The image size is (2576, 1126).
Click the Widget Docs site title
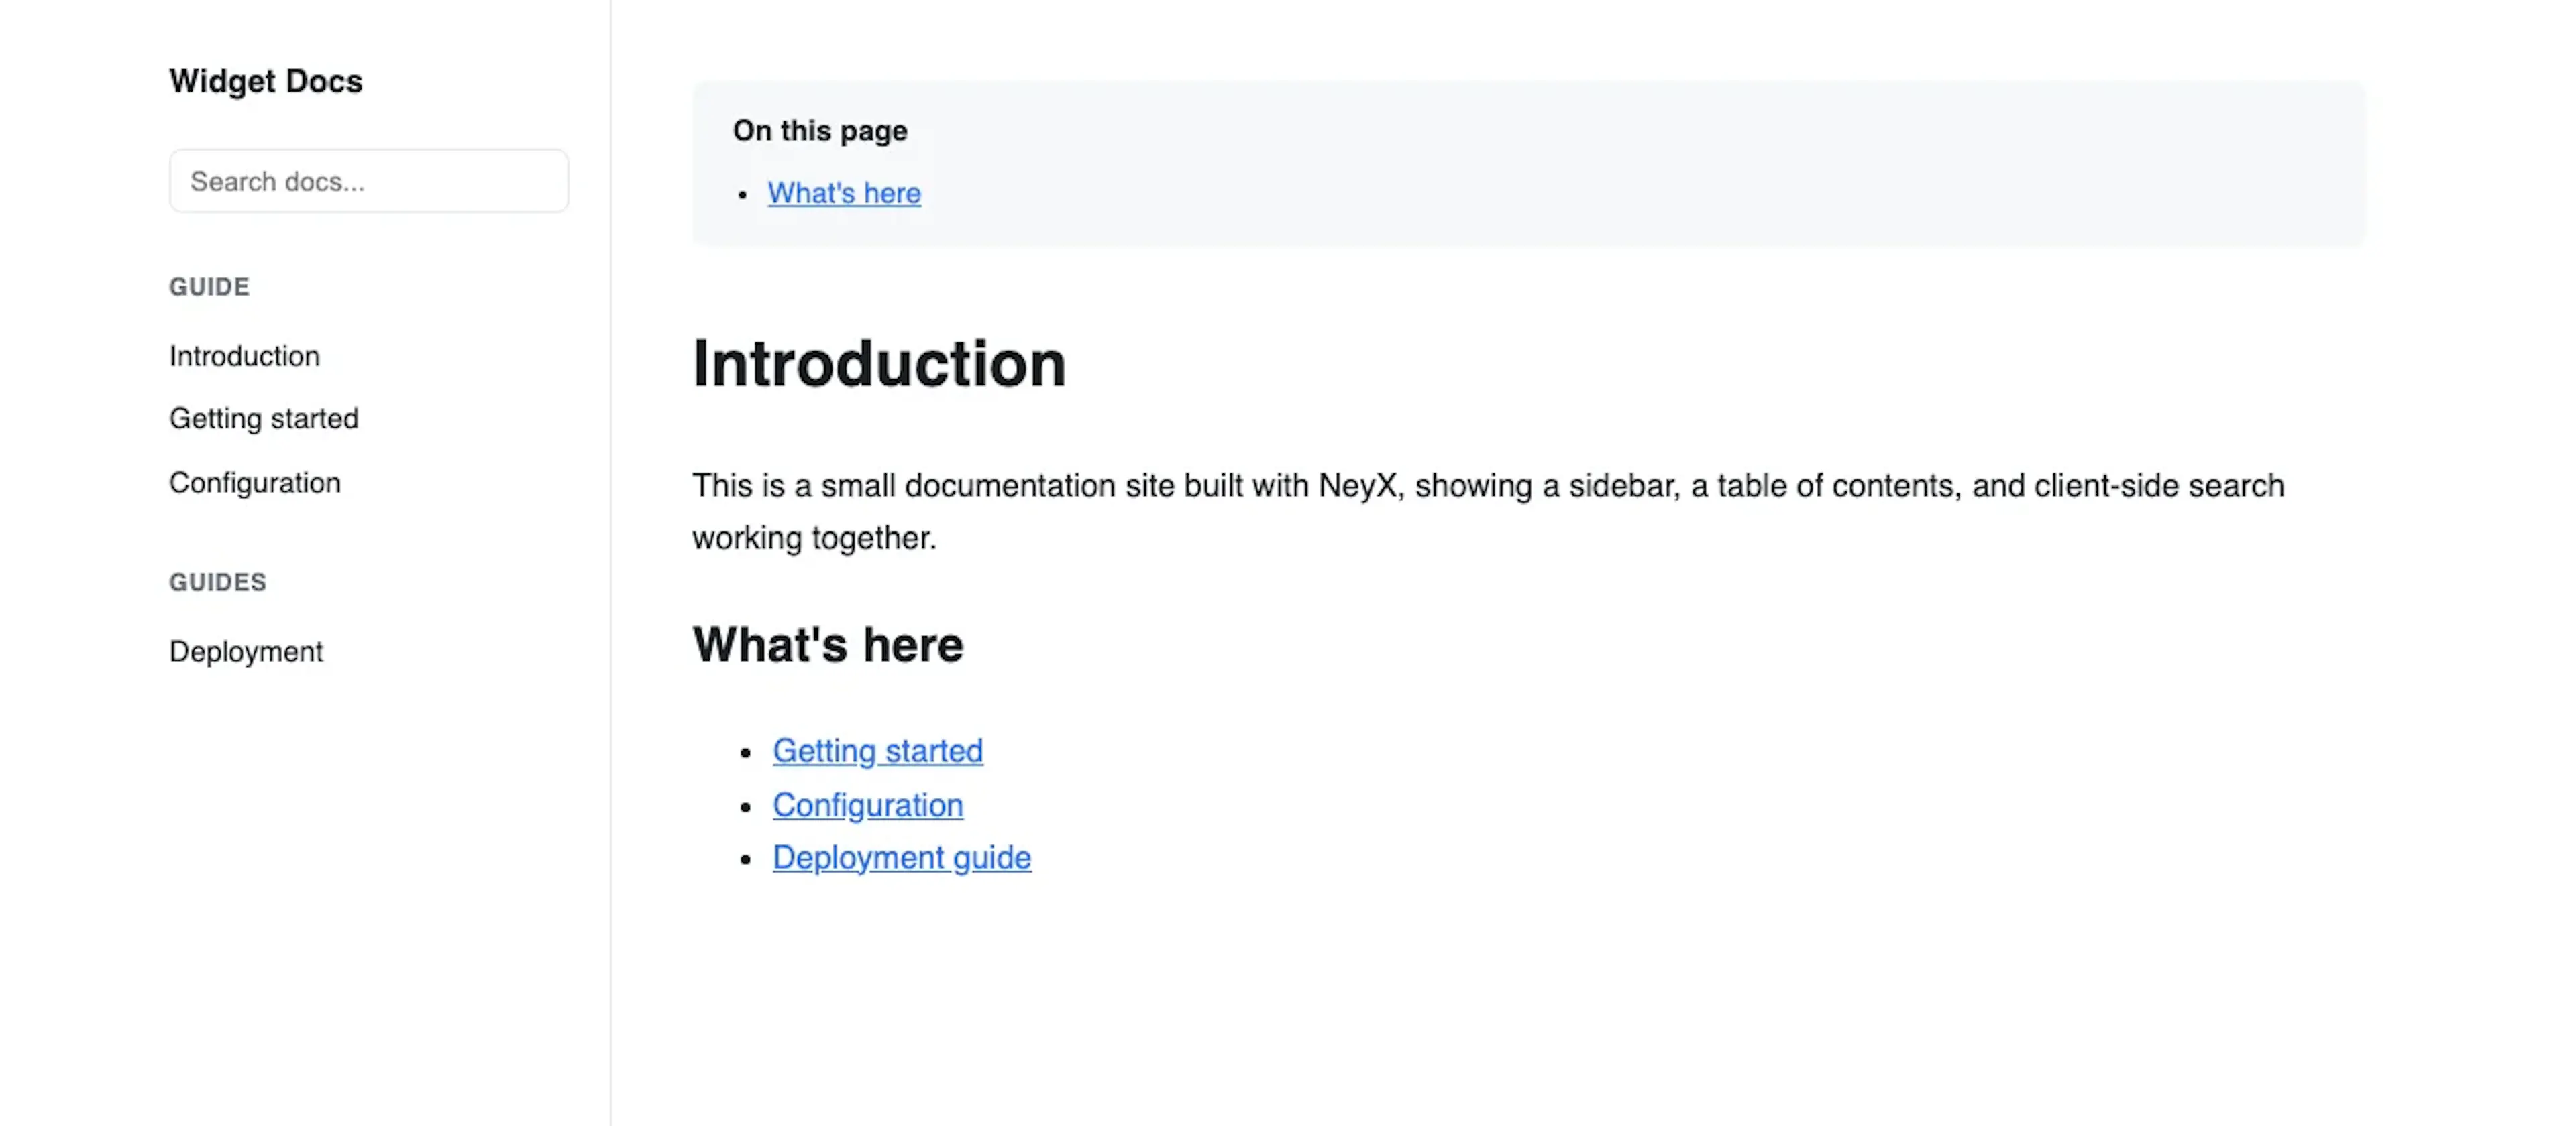tap(265, 81)
